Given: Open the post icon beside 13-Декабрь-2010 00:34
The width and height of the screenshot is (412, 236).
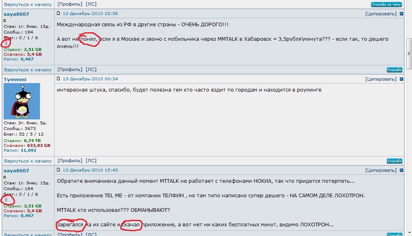Looking at the screenshot, I should [58, 79].
